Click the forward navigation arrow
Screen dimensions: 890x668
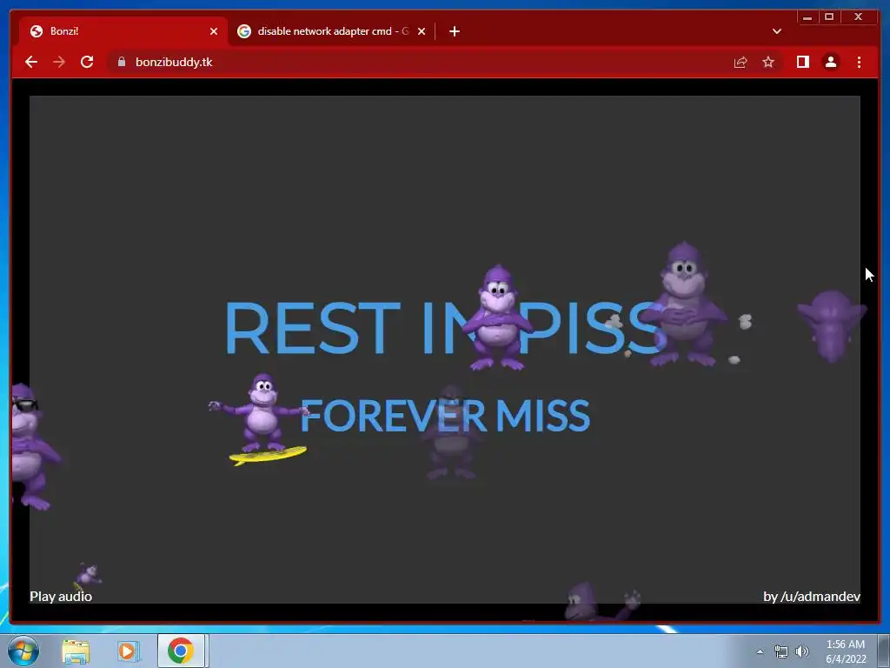pos(59,62)
